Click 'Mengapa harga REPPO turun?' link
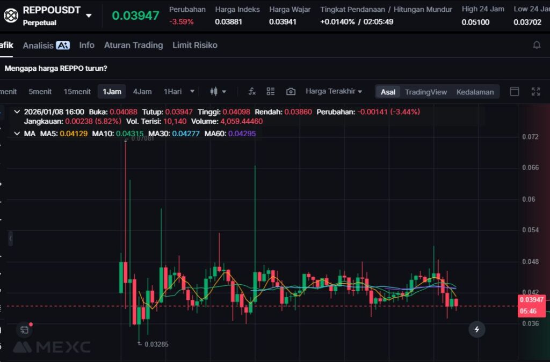 coord(56,68)
